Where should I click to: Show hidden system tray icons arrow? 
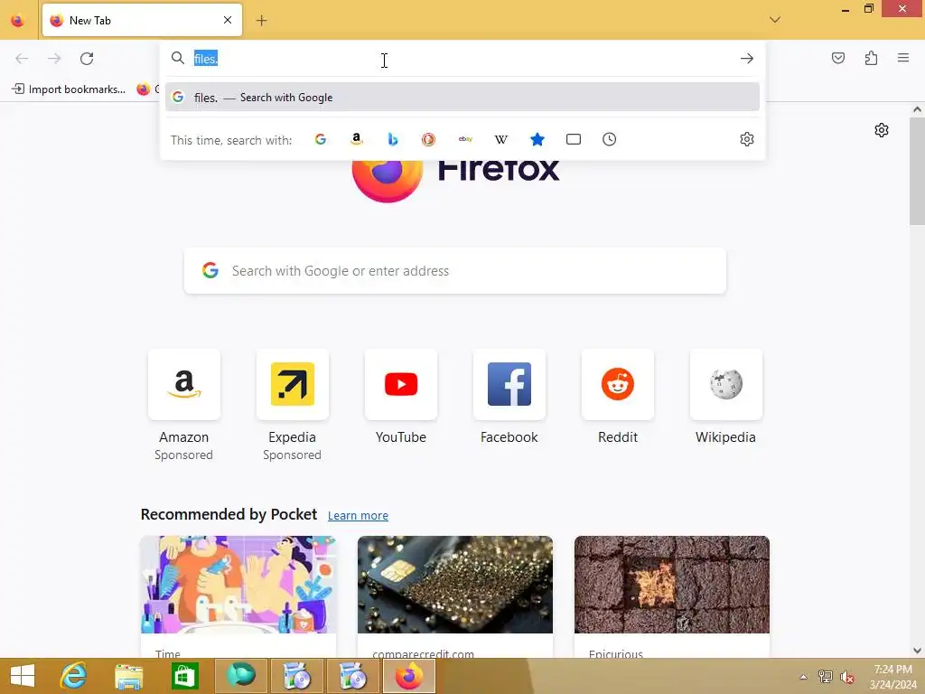803,677
